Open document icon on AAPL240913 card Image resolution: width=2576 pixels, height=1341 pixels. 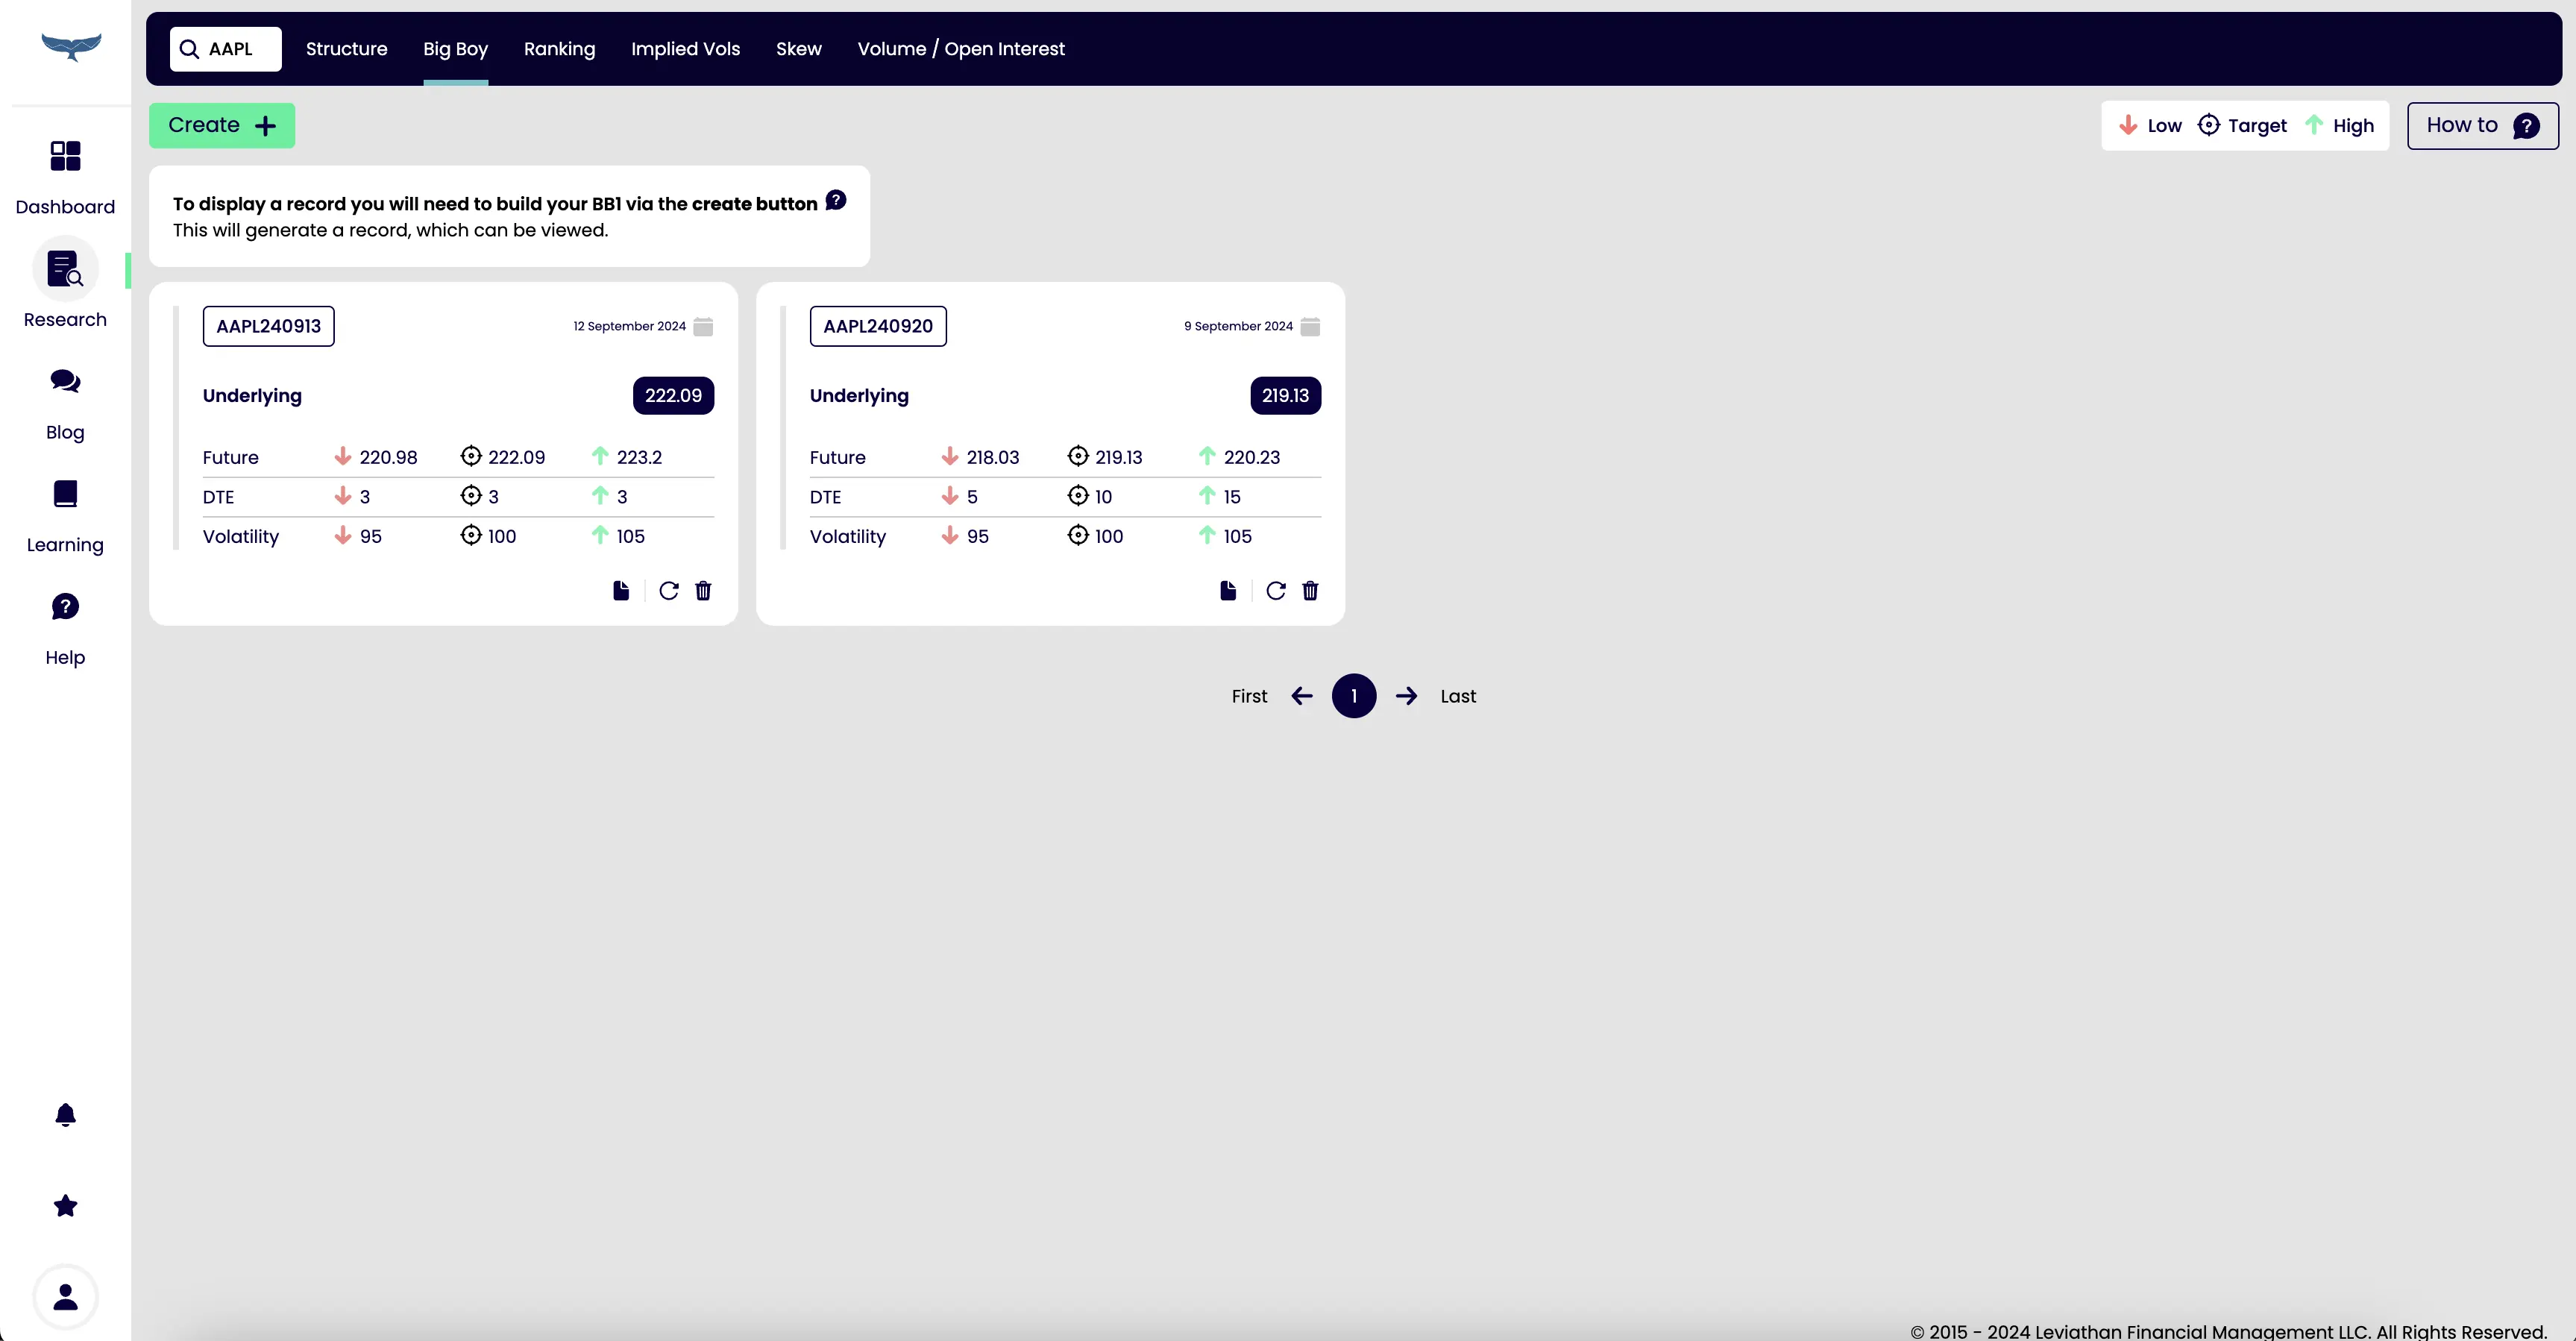click(621, 591)
